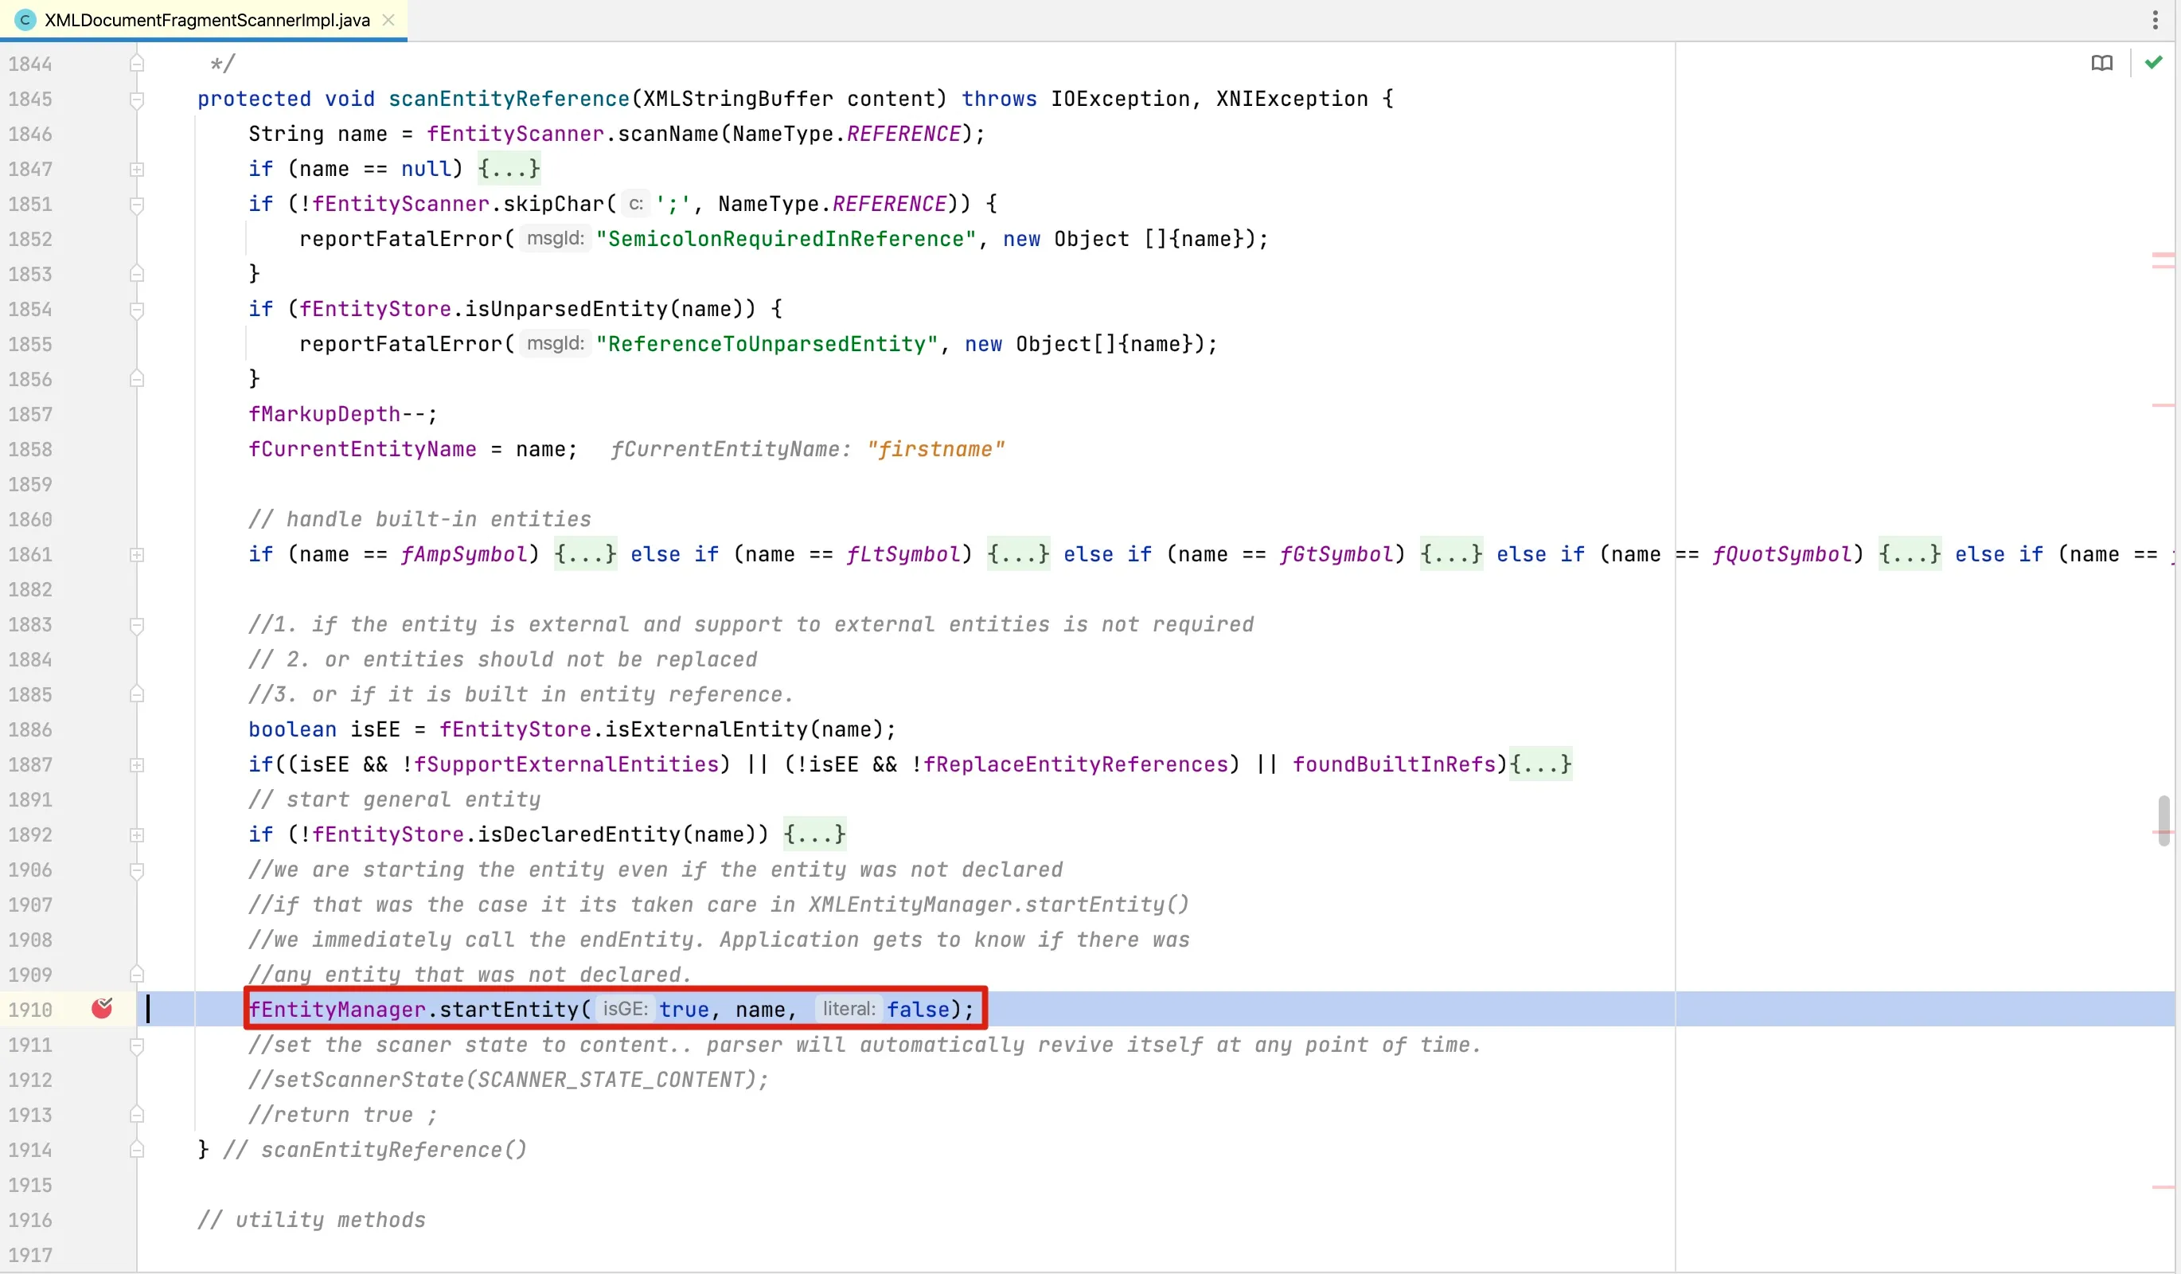Screen dimensions: 2181x1274
Task: Click fEntityManager on line 1910
Action: tap(337, 1010)
